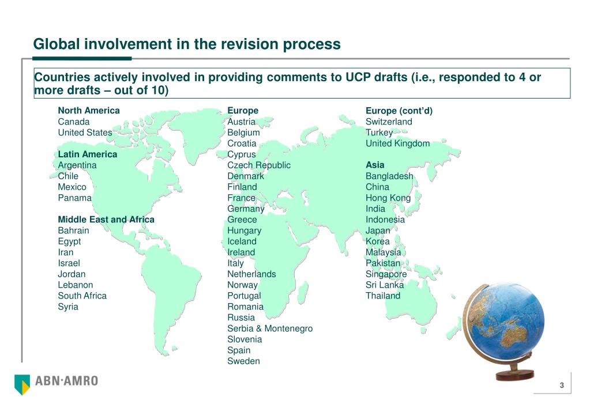This screenshot has width=590, height=408.
Task: Click the country 'Spain'
Action: click(239, 350)
